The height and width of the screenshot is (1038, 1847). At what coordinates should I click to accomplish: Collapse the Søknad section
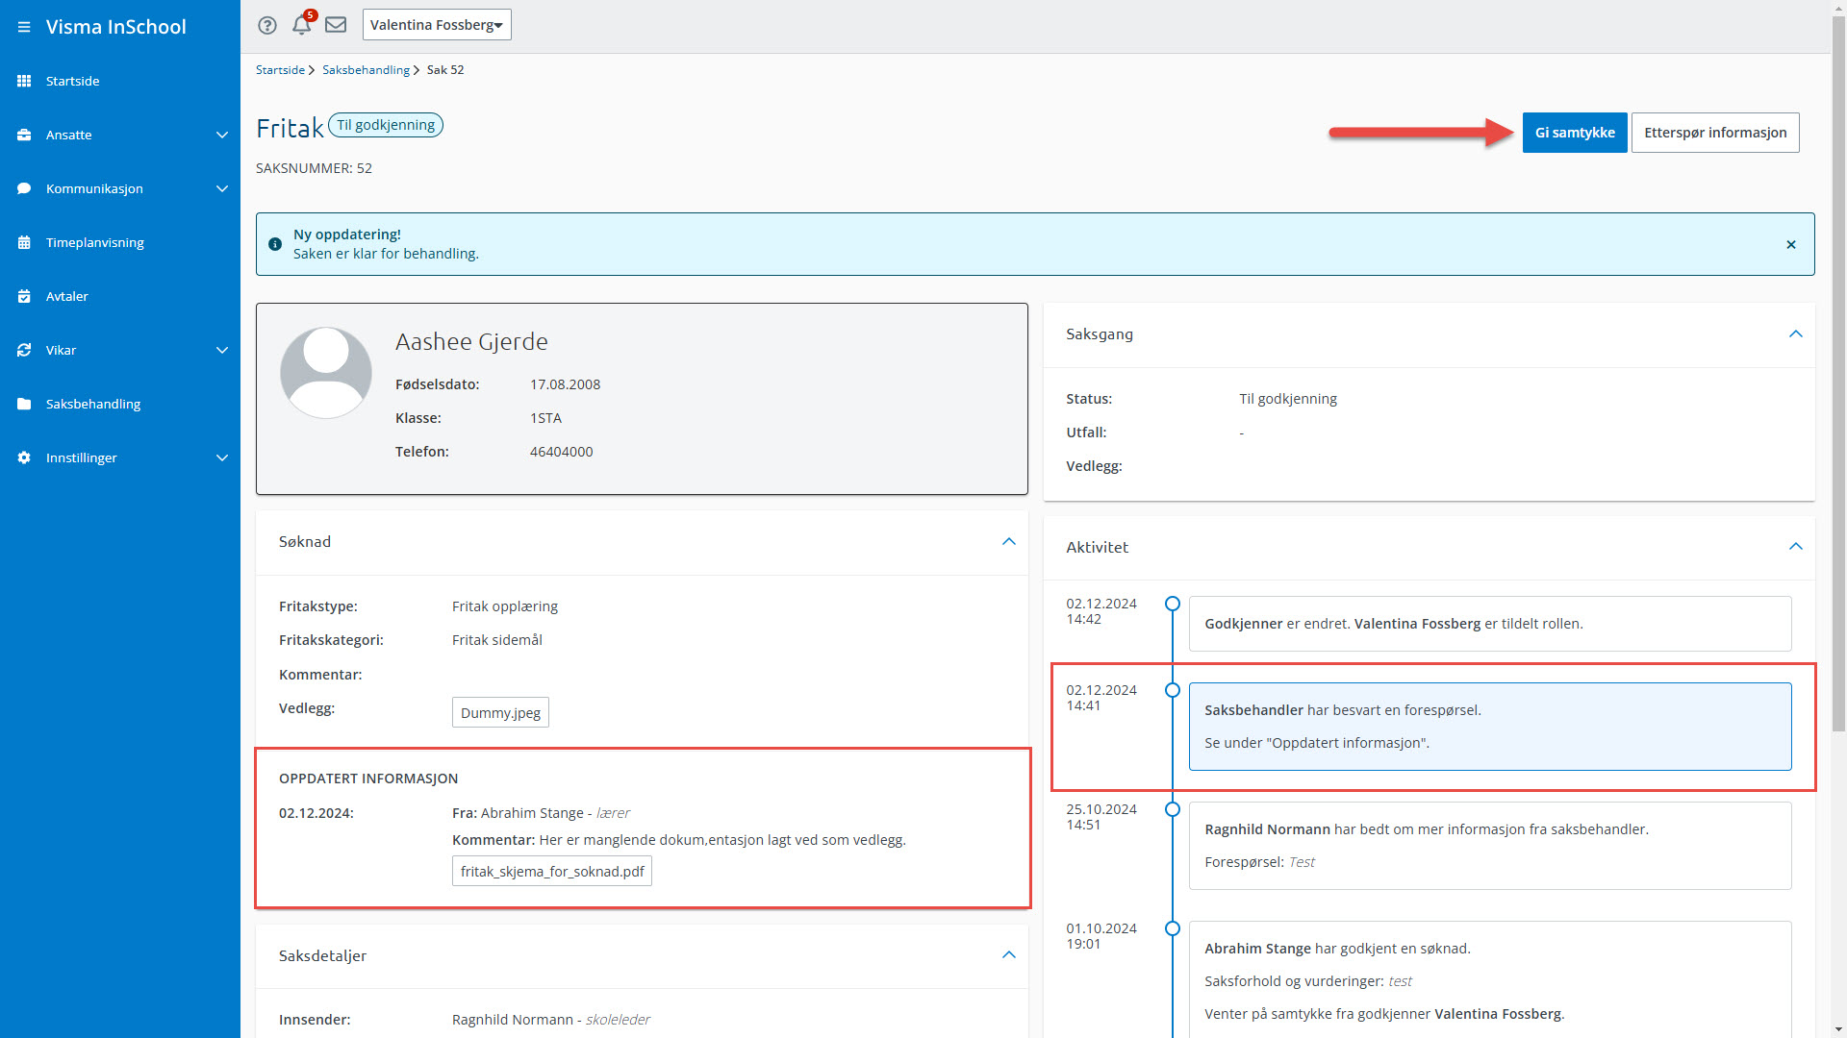1008,542
